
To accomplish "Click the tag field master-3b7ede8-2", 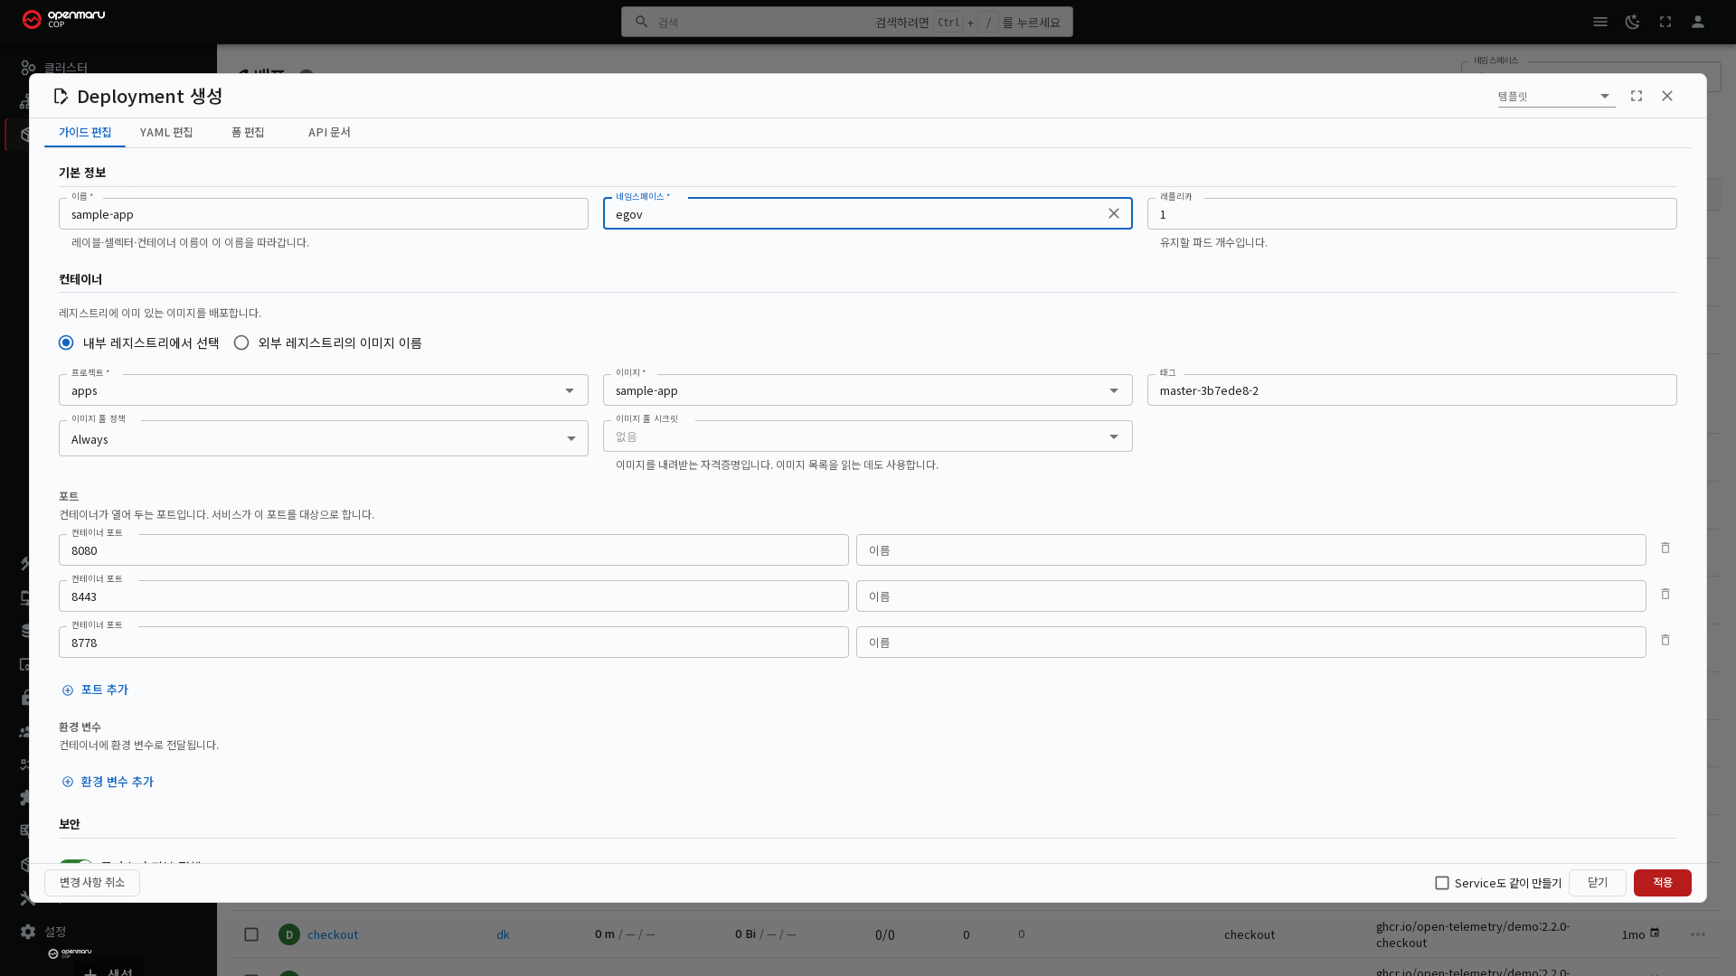I will [1412, 390].
